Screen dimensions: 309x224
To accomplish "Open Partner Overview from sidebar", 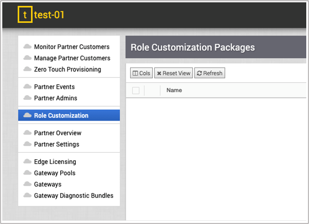I will 58,133.
